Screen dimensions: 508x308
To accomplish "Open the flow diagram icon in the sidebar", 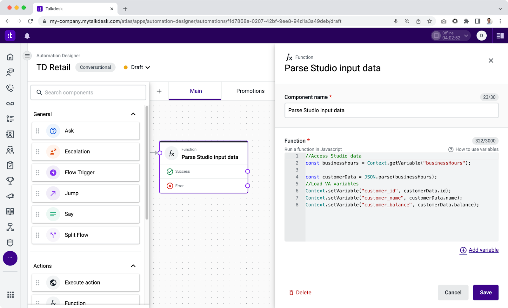I will 10,227.
